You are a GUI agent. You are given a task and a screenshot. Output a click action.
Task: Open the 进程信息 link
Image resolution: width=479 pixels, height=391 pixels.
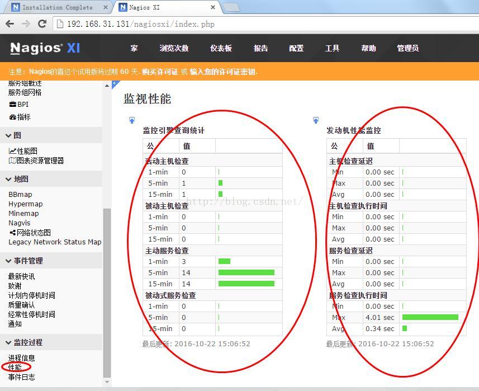pos(21,358)
